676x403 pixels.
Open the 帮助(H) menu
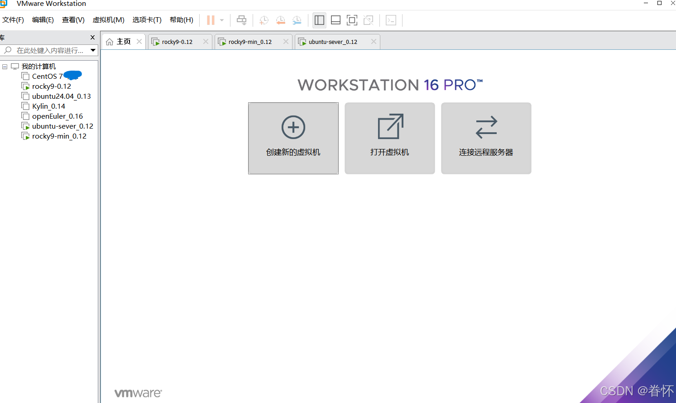182,20
